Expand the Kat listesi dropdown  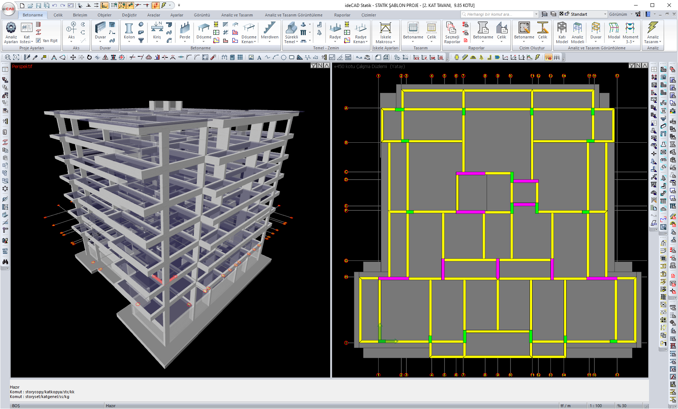(x=26, y=41)
